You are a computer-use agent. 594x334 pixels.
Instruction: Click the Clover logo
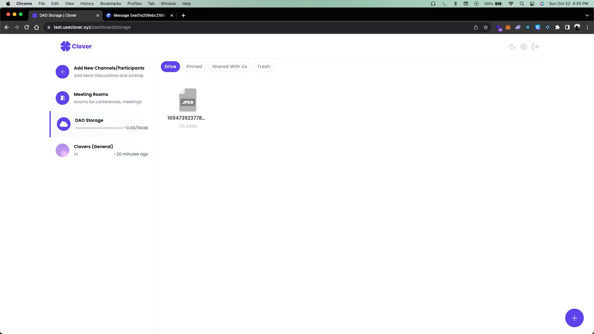point(76,46)
